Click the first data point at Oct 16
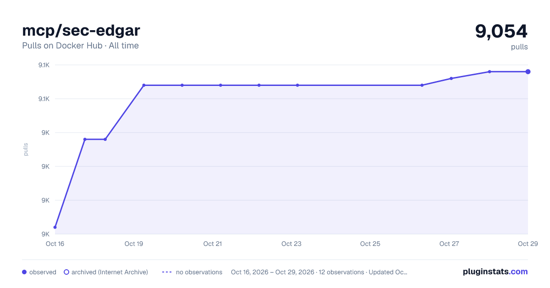 coord(55,227)
